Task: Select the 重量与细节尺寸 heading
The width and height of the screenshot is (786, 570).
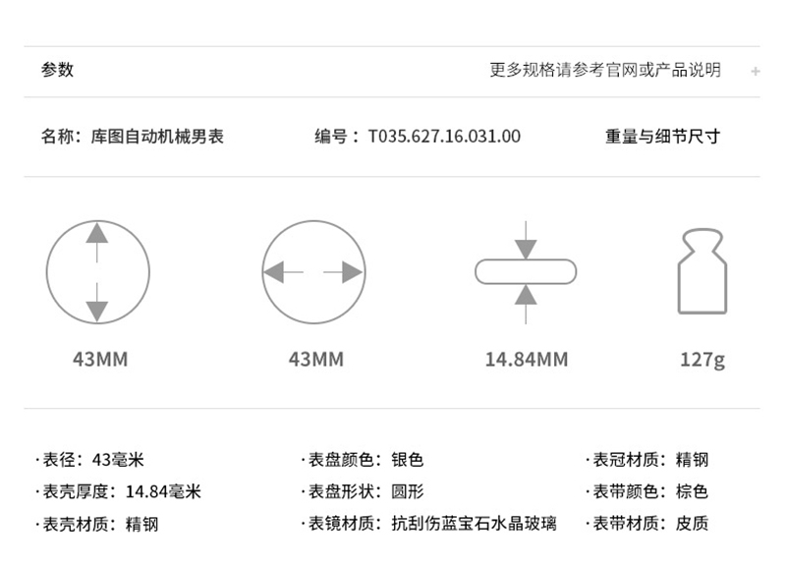Action: point(662,137)
